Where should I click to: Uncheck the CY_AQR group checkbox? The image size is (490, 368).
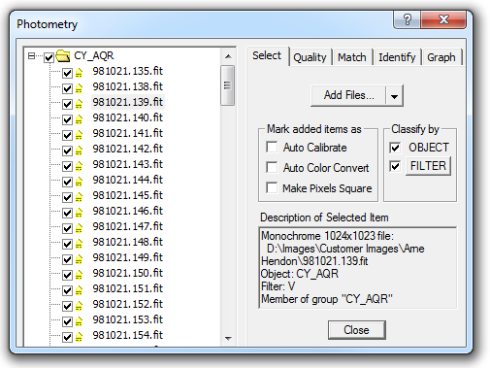[49, 57]
